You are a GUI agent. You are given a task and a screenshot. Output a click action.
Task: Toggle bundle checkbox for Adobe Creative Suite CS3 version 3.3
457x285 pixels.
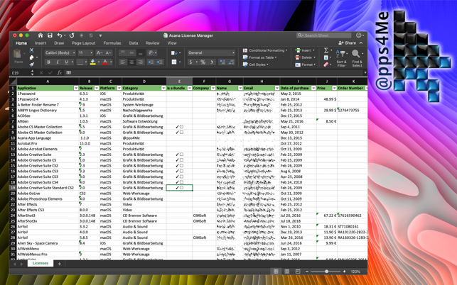[x=181, y=171]
